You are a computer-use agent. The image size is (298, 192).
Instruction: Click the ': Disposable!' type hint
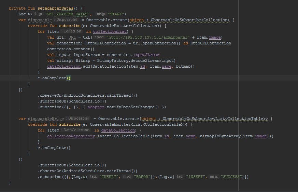point(66,19)
